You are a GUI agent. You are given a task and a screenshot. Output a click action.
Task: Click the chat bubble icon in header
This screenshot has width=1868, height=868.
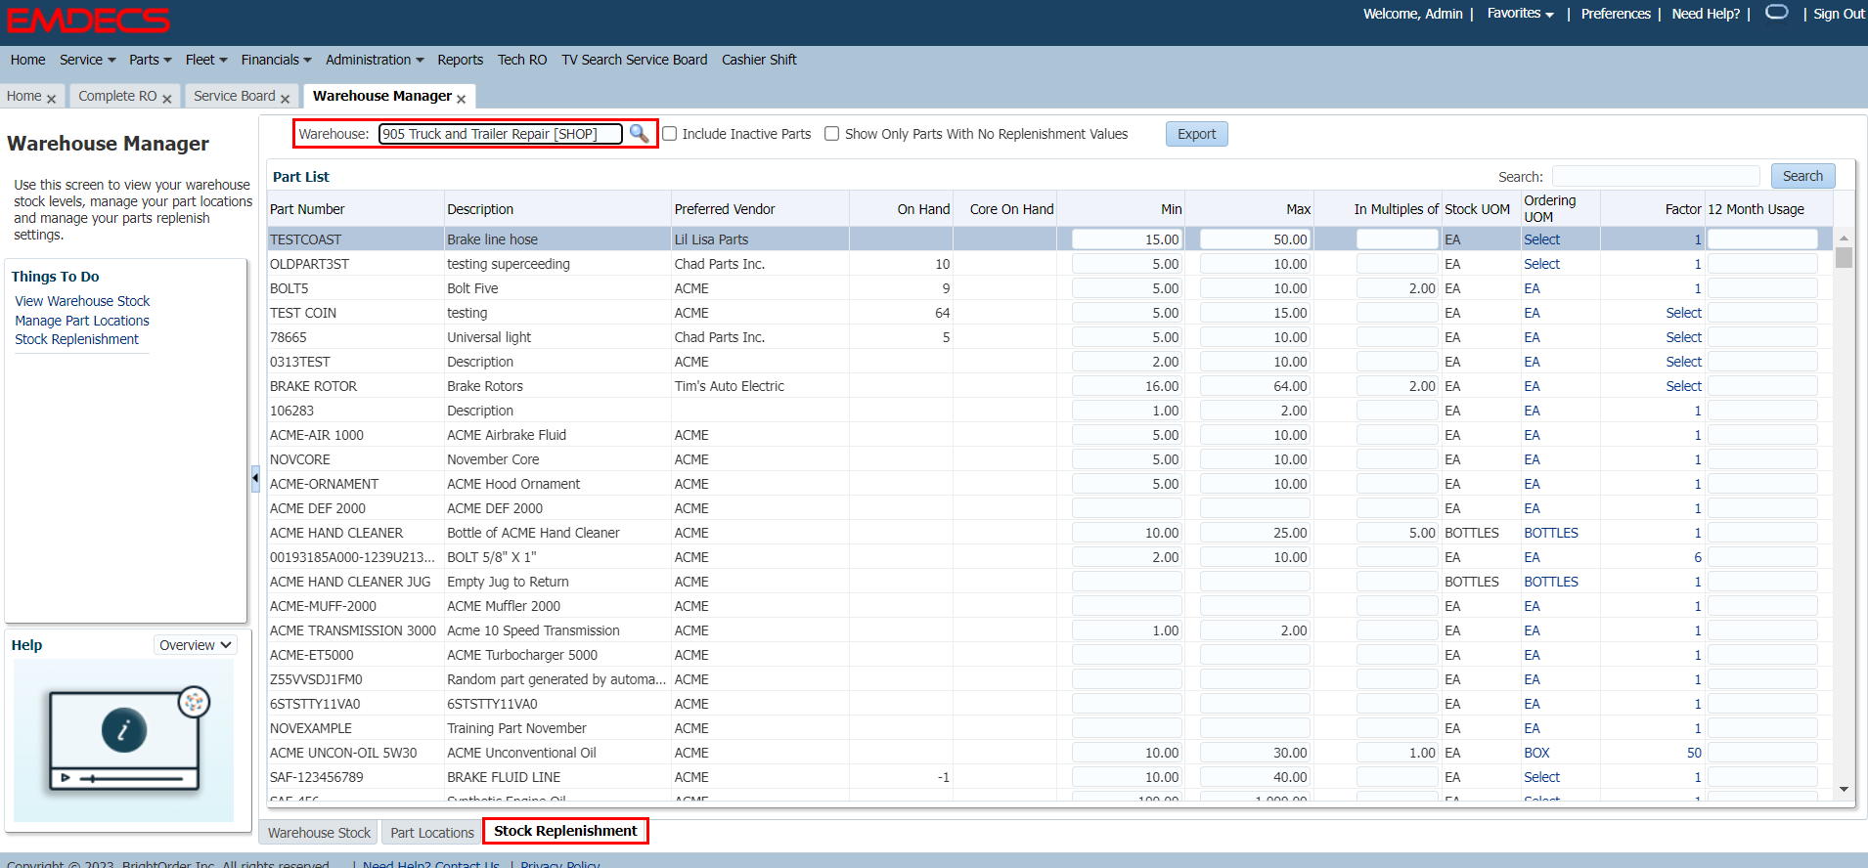pos(1777,13)
